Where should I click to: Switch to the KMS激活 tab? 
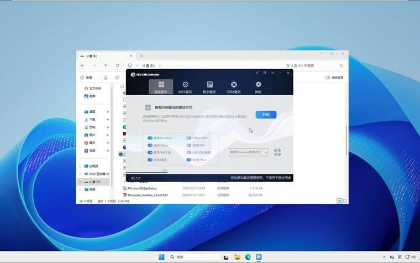(x=185, y=86)
